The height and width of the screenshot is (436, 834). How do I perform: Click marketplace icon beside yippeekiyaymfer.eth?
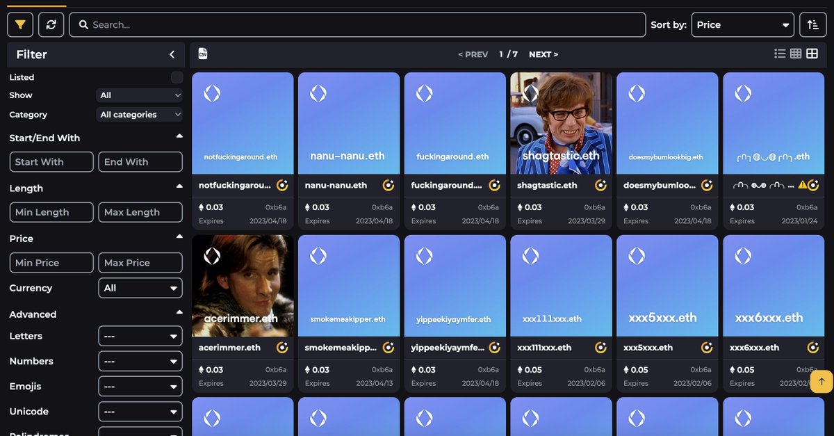495,347
